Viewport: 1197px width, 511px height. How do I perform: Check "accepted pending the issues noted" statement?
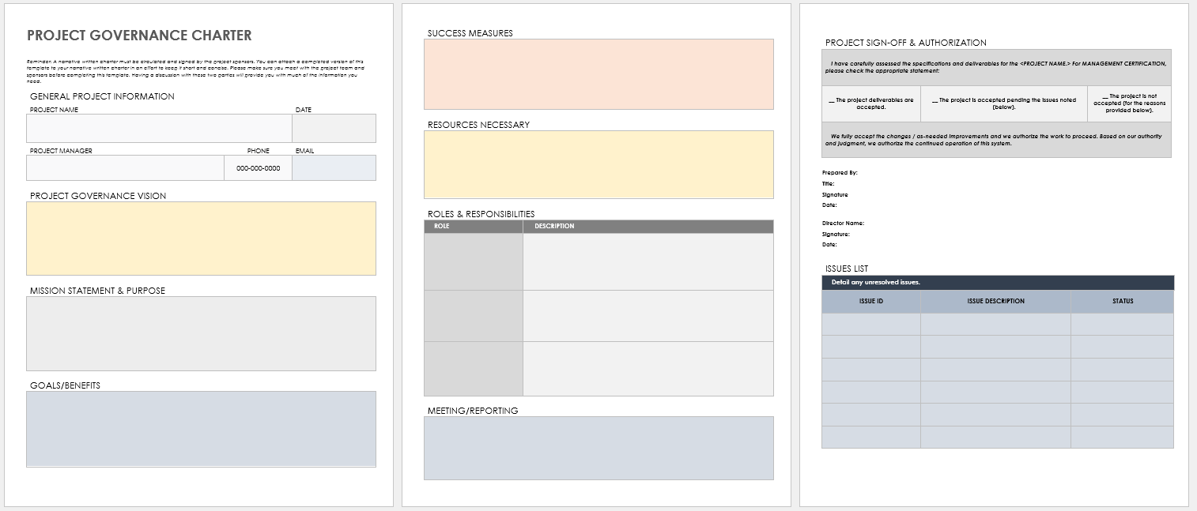1003,103
